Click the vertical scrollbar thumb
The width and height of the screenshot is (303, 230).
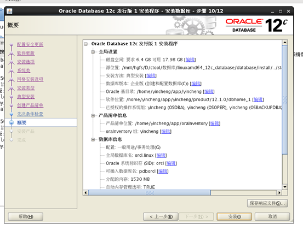(x=285, y=100)
